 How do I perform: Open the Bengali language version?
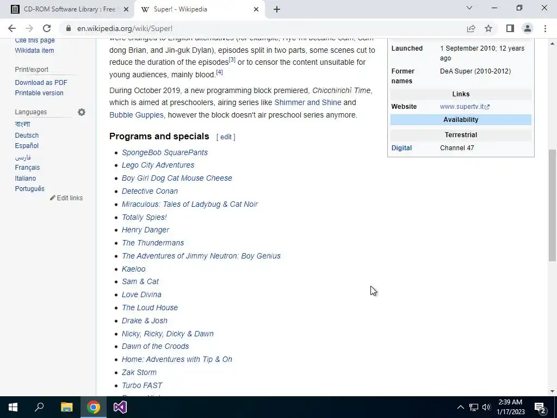22,124
